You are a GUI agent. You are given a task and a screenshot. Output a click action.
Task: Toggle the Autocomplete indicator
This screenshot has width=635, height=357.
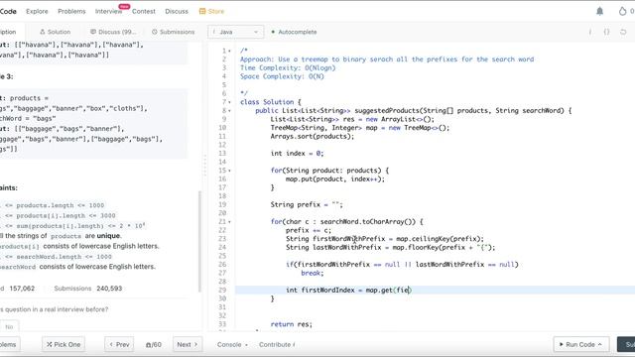point(273,32)
